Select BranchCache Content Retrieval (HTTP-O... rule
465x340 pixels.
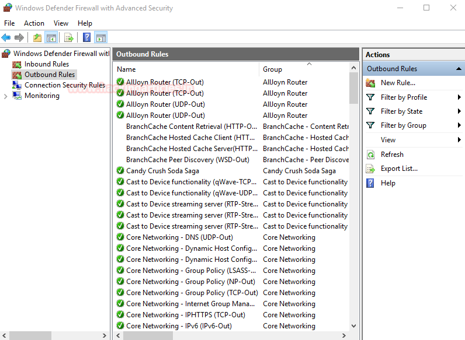pos(192,127)
